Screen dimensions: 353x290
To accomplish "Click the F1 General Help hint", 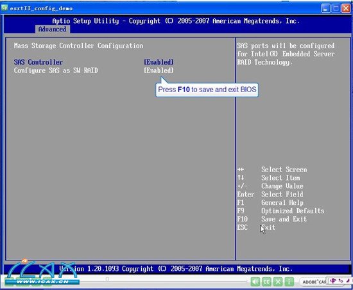I will pos(270,202).
